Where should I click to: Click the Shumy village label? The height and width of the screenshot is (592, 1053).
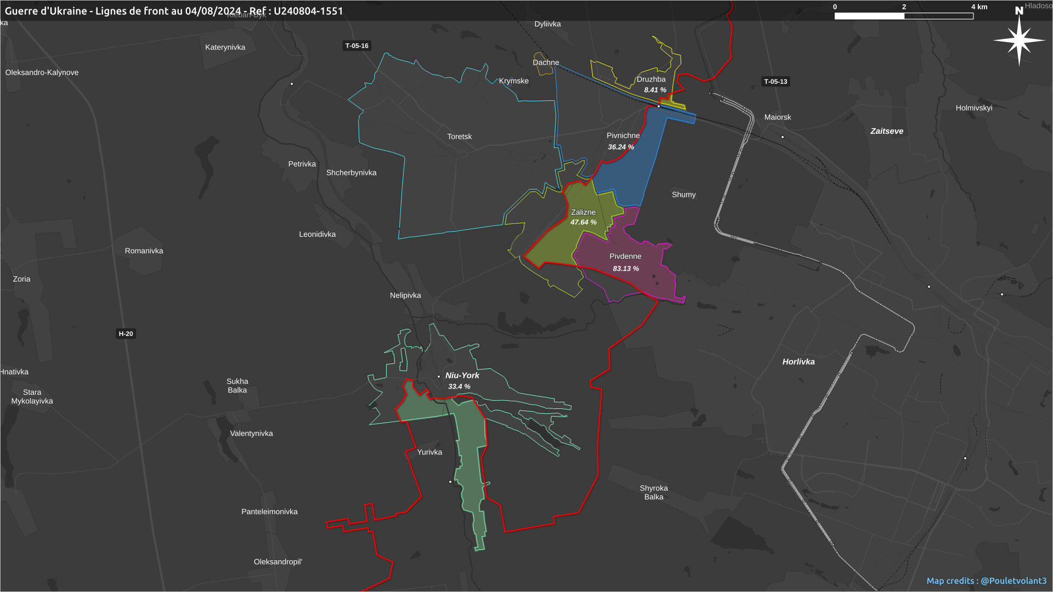[x=683, y=195]
